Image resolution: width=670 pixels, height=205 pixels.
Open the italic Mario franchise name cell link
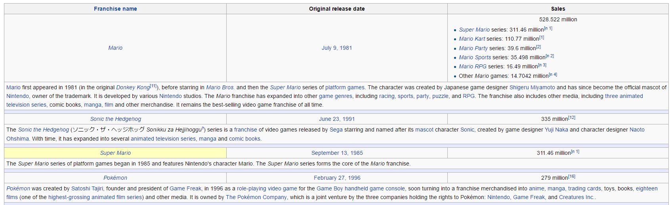[x=115, y=48]
